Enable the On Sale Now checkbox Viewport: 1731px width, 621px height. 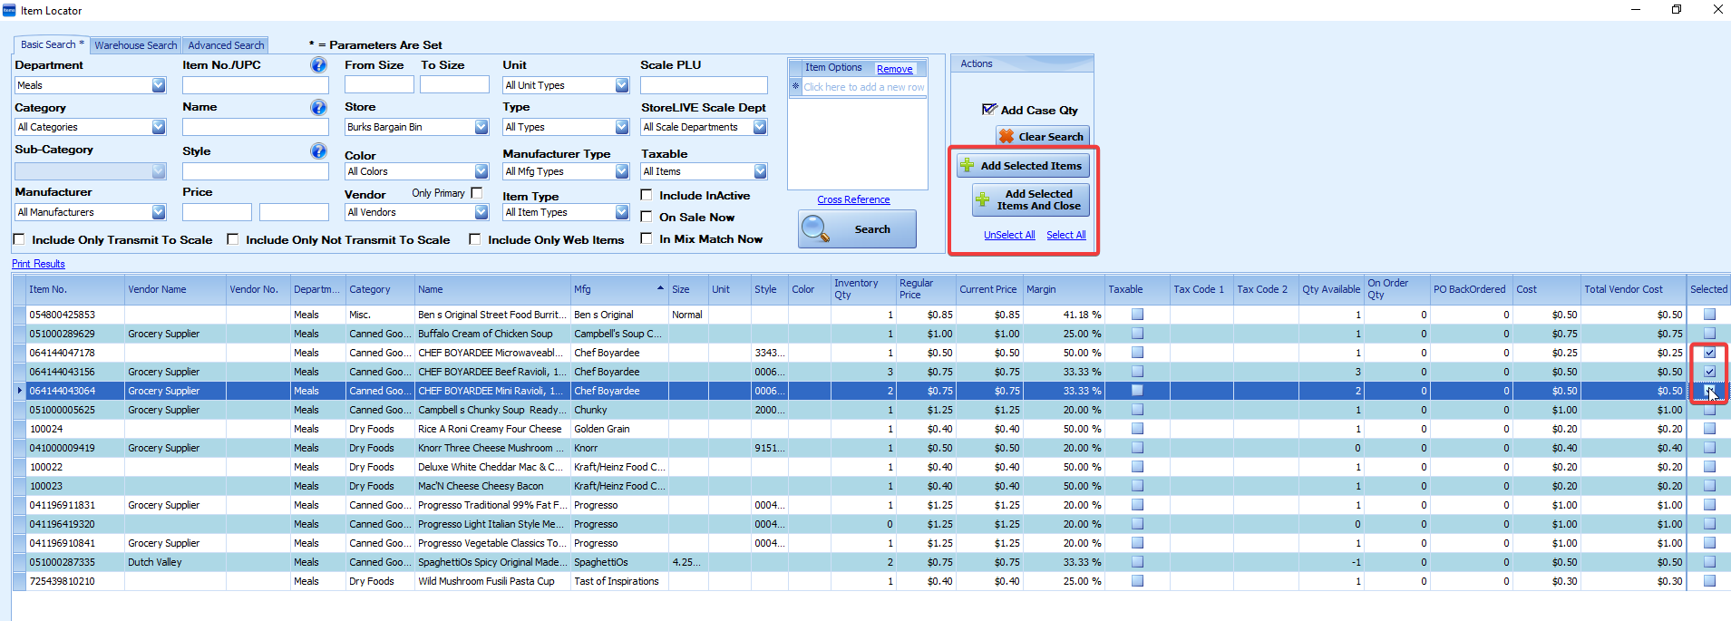click(647, 217)
